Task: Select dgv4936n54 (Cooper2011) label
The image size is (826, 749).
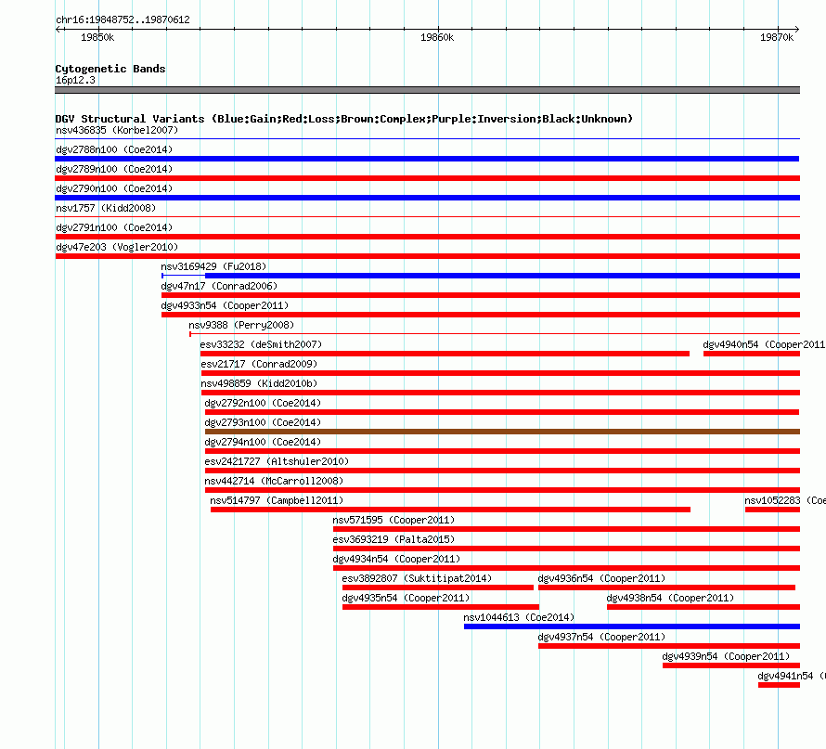Action: [601, 578]
